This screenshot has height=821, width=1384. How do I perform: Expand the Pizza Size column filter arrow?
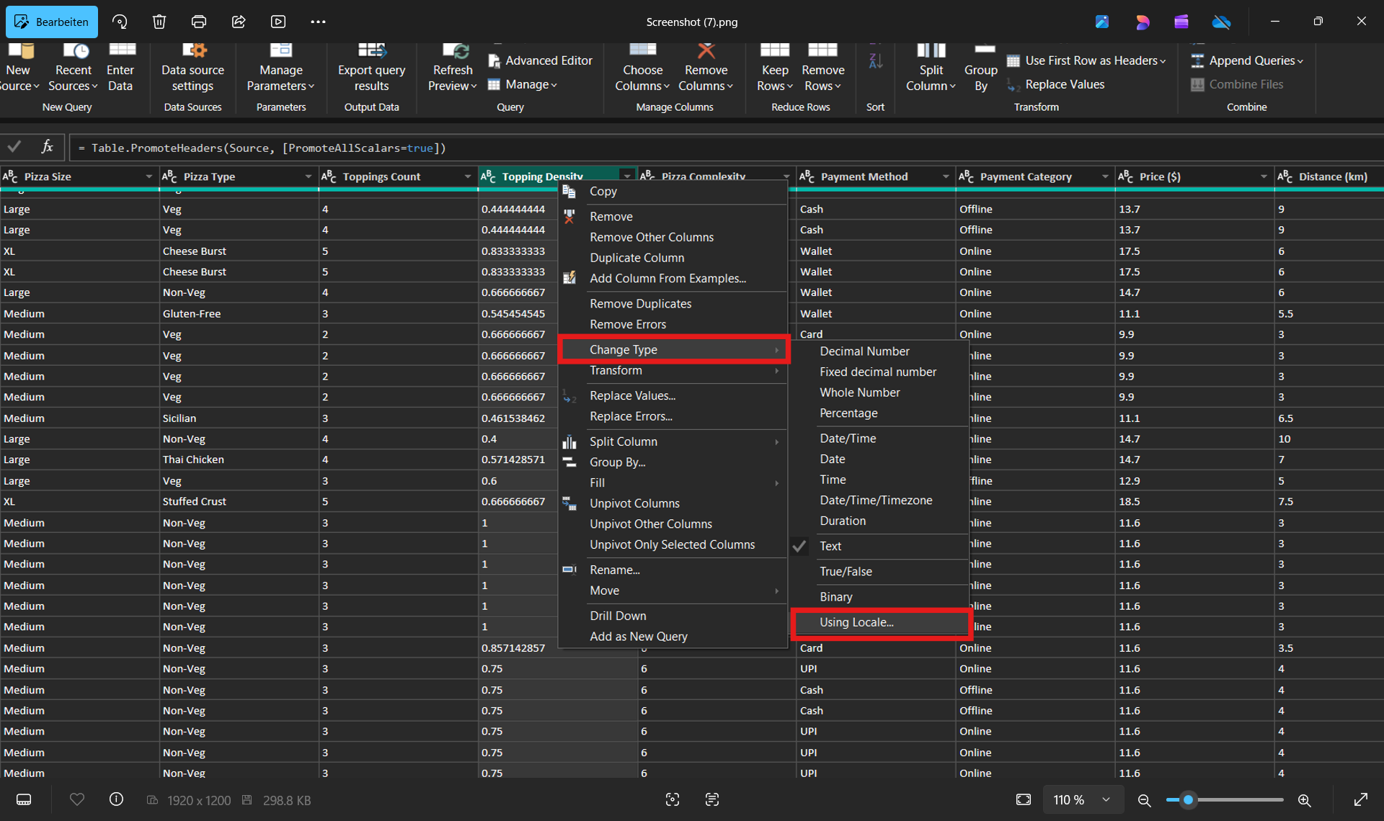coord(149,176)
